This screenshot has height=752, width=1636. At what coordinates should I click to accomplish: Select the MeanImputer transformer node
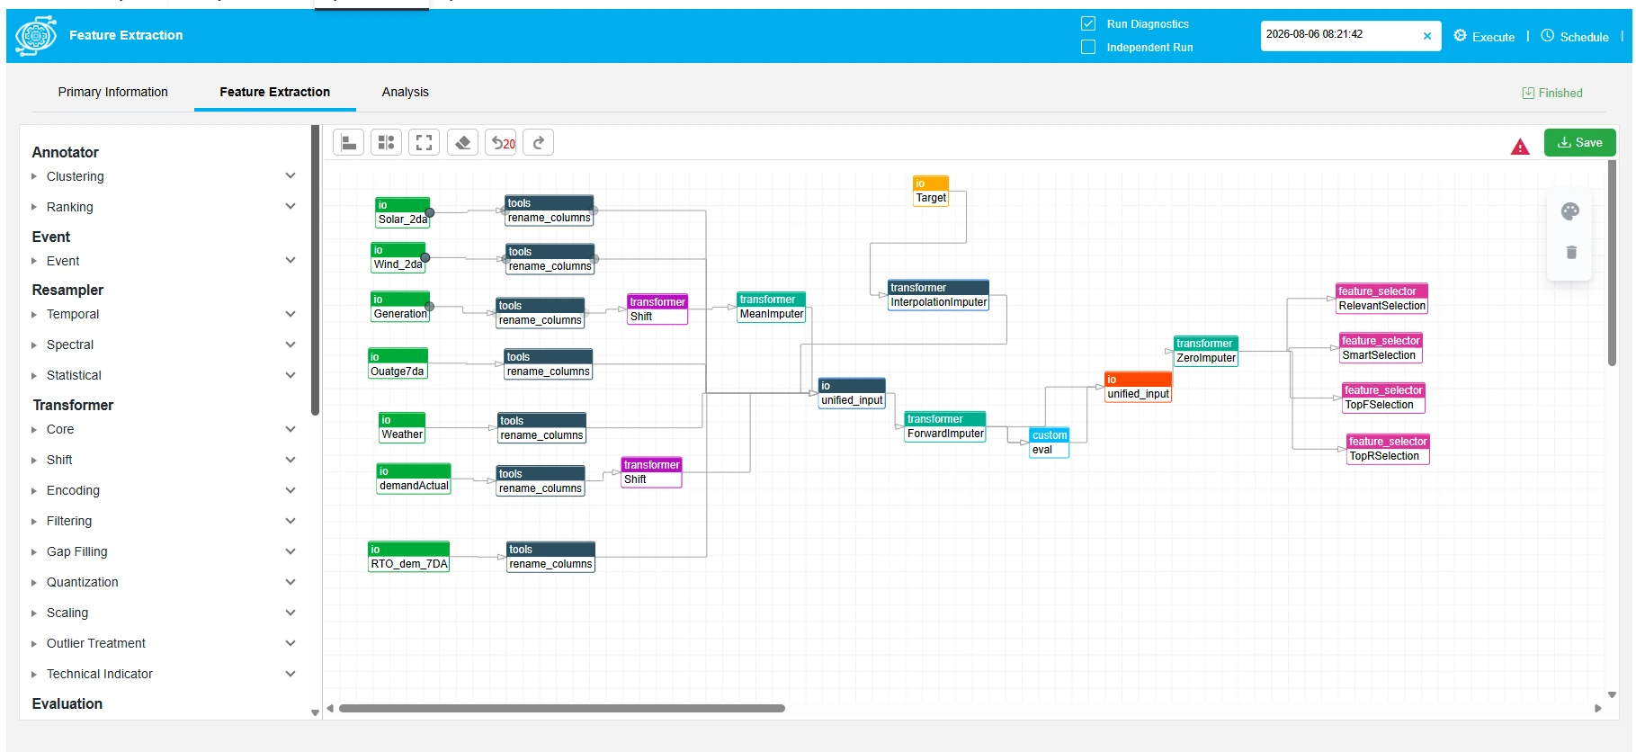click(771, 307)
